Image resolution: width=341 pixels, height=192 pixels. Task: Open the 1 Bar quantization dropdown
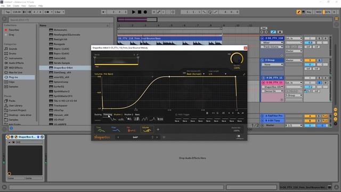pos(59,12)
